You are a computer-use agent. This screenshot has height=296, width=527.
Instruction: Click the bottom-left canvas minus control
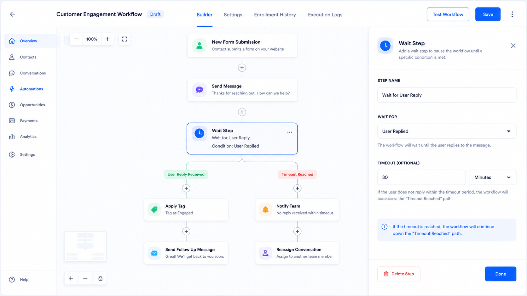pyautogui.click(x=85, y=278)
